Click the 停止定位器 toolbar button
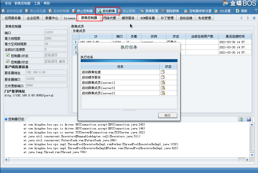This screenshot has height=173, width=258. 35,11
